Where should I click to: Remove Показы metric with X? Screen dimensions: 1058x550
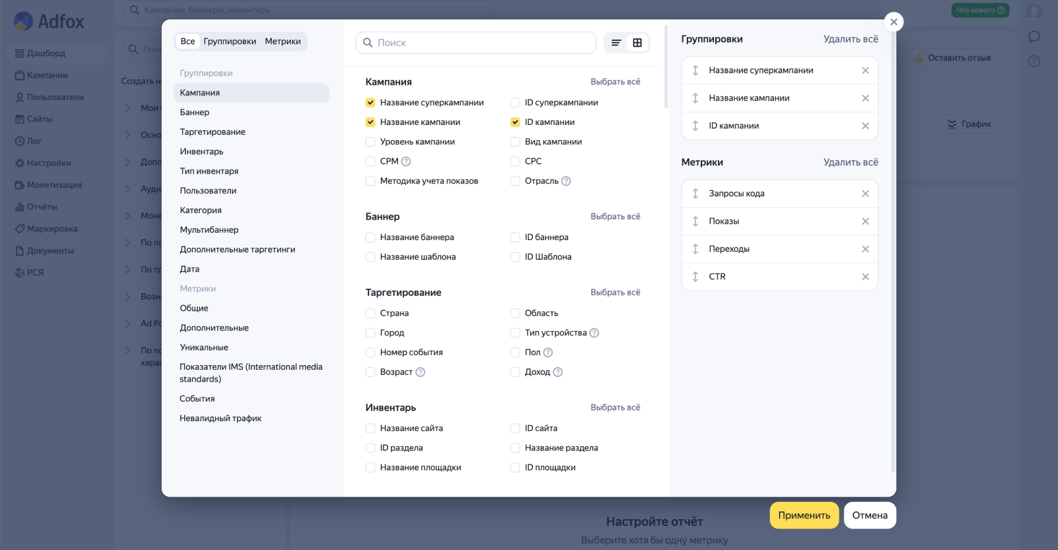[865, 221]
